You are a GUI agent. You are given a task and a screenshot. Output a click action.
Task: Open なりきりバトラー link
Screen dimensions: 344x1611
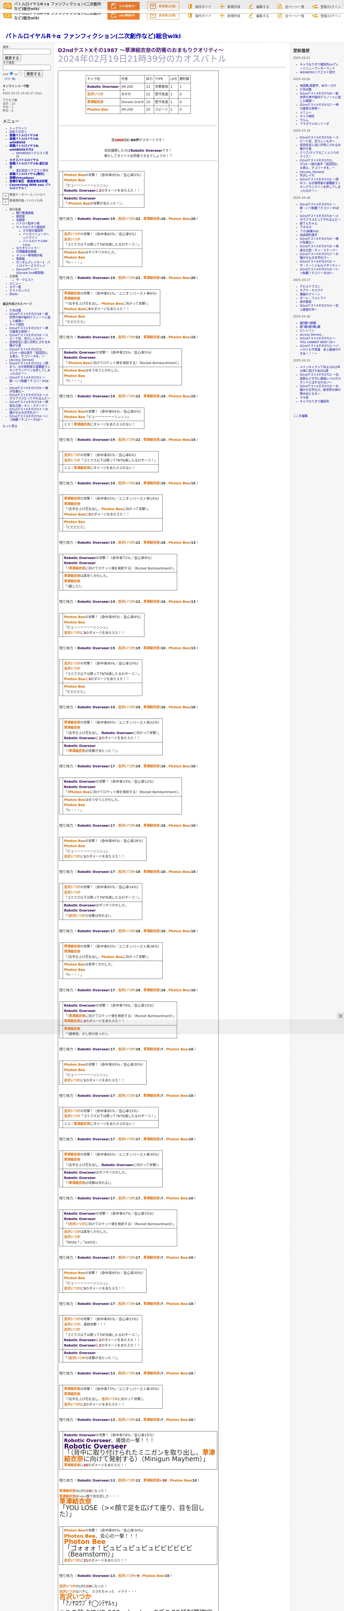pos(28,248)
